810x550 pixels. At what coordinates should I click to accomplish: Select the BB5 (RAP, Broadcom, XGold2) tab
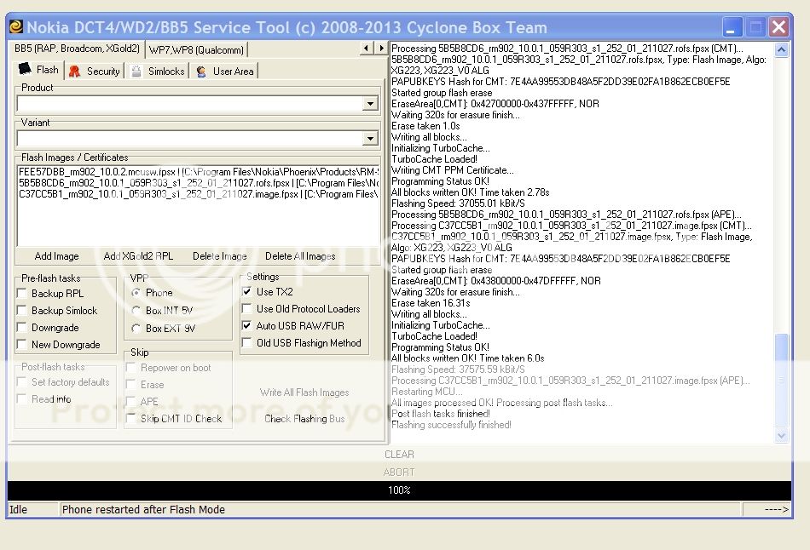coord(77,49)
